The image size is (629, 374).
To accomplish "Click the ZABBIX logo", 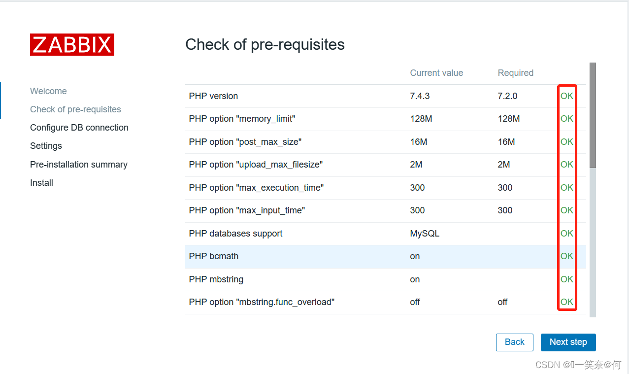I will [72, 45].
